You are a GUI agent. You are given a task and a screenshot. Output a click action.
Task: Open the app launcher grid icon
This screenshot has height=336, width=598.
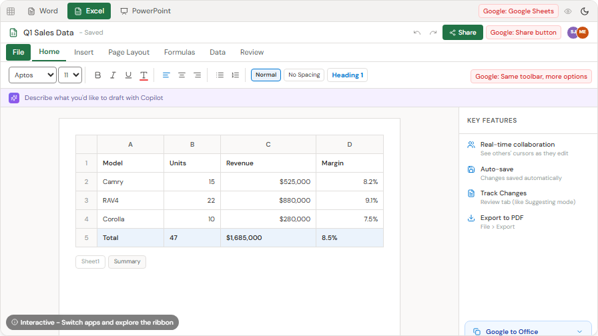coord(11,11)
